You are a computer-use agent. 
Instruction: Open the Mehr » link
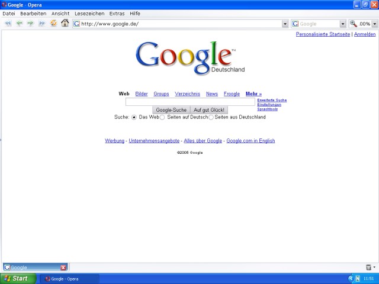point(253,93)
